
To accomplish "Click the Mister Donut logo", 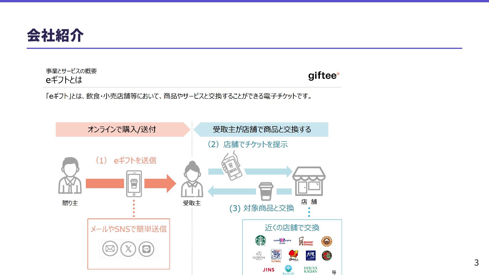I will coord(306,241).
